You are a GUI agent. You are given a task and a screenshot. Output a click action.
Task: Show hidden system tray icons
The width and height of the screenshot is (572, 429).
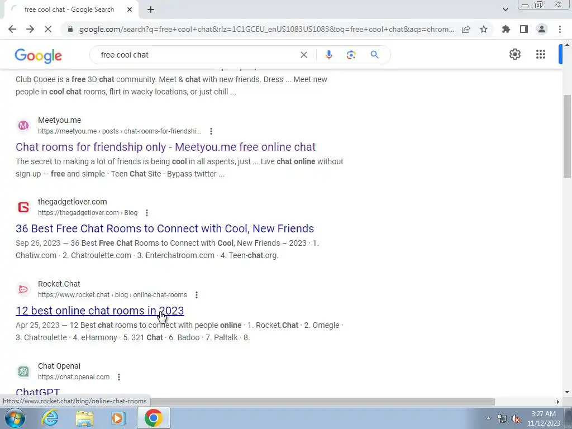(x=488, y=418)
